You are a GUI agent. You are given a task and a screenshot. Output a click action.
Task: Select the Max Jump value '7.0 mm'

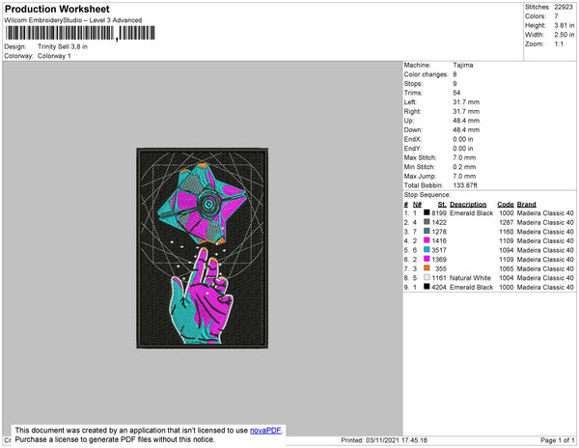(x=464, y=176)
